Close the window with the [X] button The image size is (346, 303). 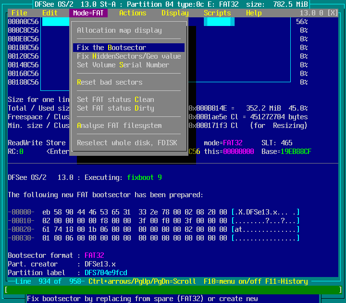pyautogui.click(x=333, y=13)
